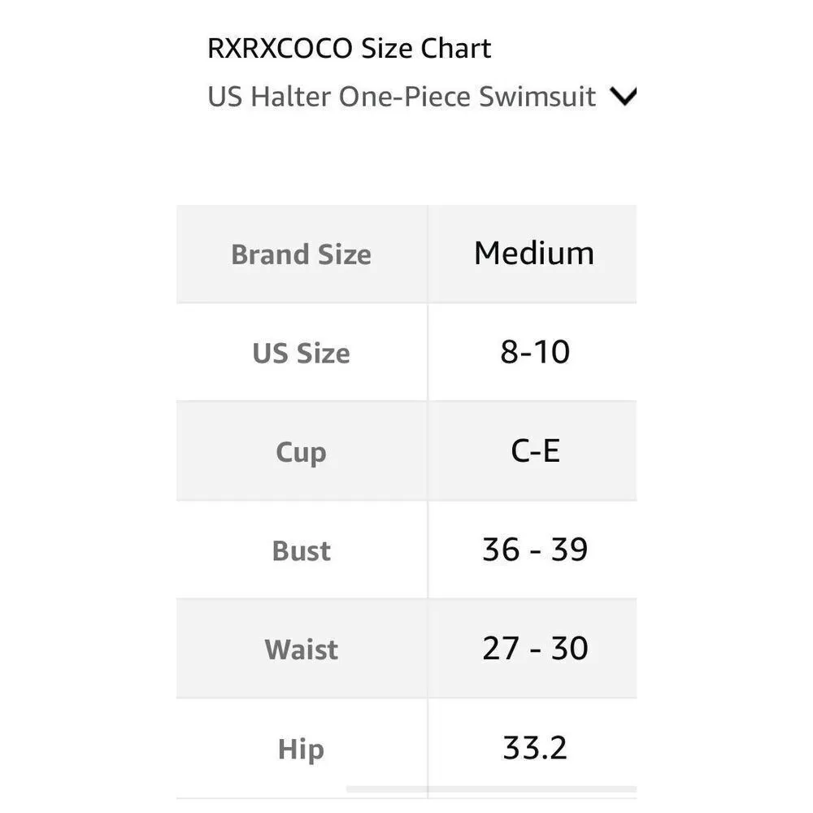Select the US Size row label
The width and height of the screenshot is (813, 813).
(301, 354)
